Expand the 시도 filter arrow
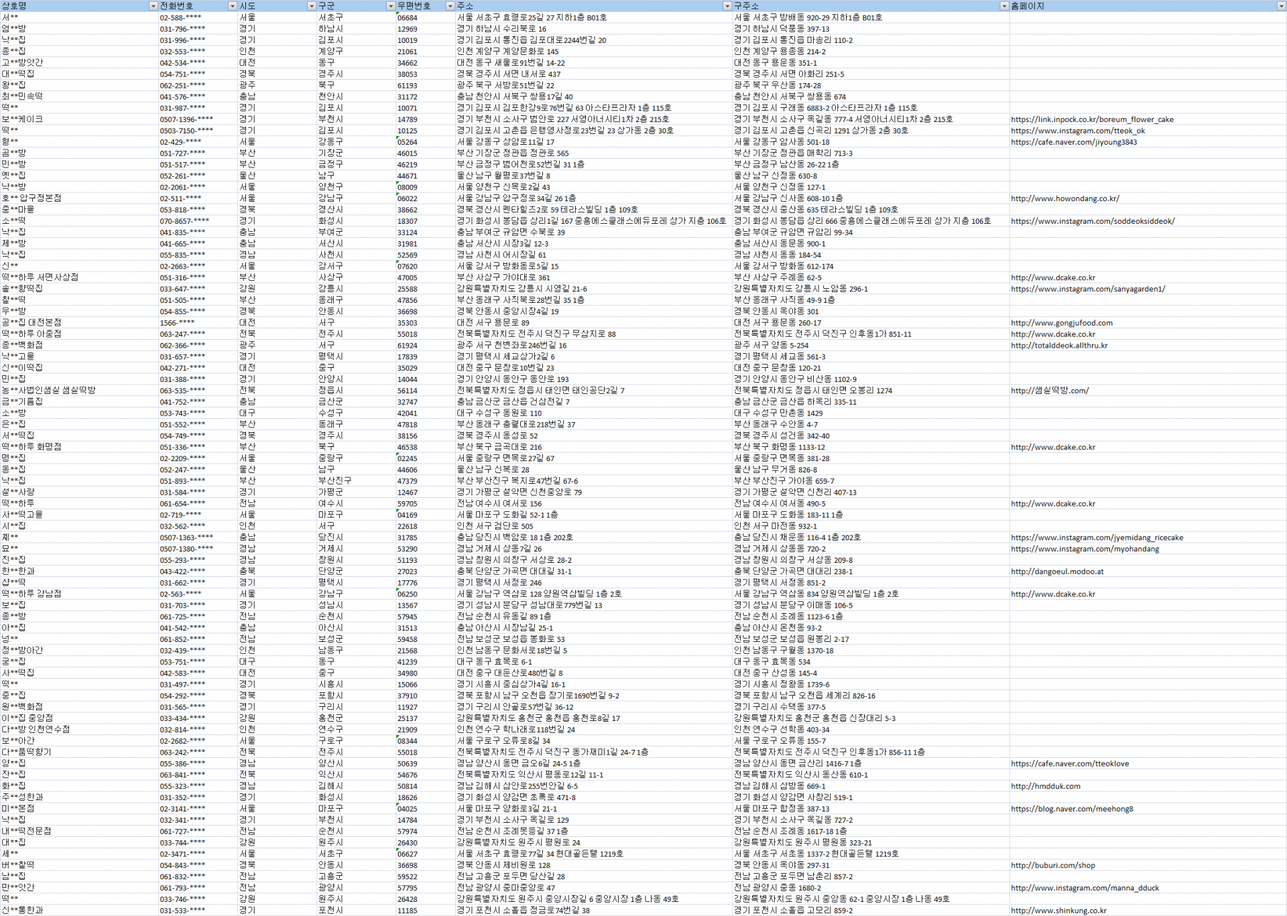1287x916 pixels. pyautogui.click(x=311, y=6)
